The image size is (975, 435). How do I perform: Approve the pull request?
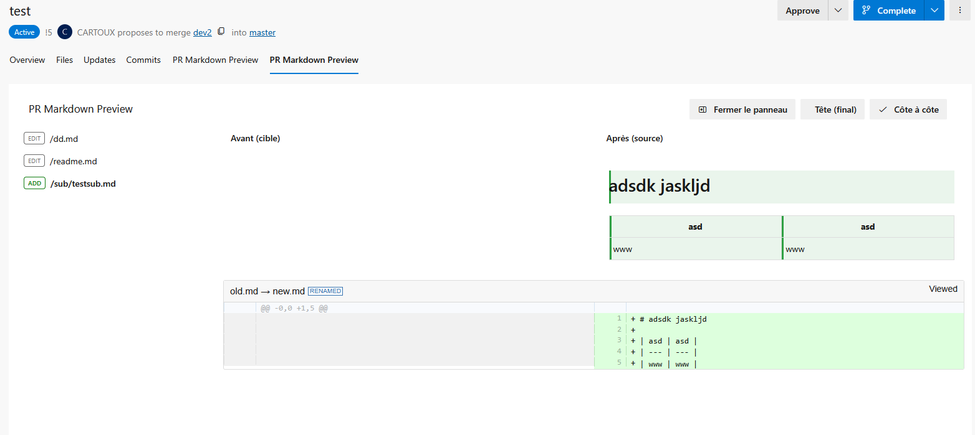pos(802,11)
